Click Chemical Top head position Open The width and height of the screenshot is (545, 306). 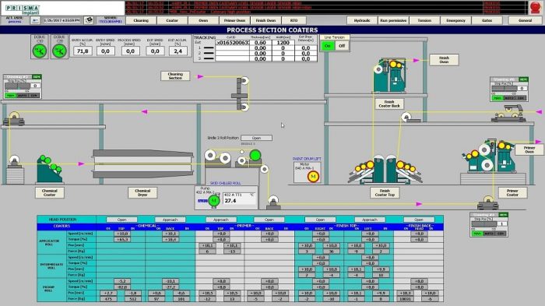pyautogui.click(x=121, y=220)
